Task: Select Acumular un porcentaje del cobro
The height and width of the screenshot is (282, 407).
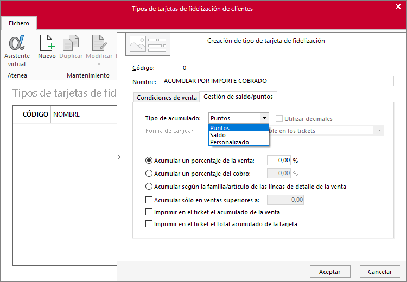Action: [x=149, y=174]
